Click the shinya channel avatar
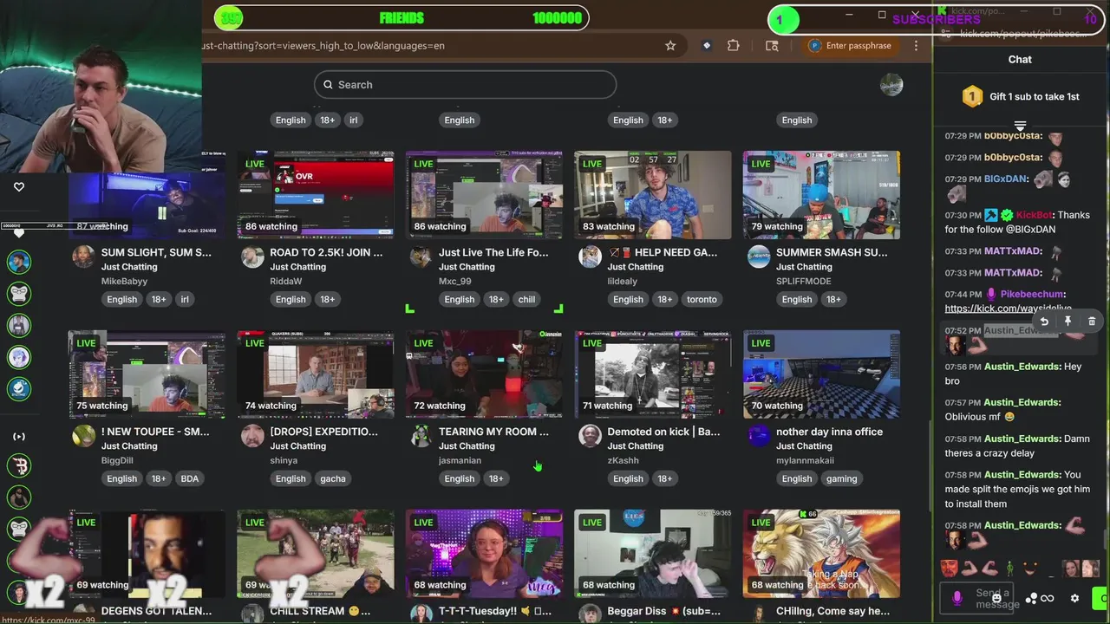Image resolution: width=1110 pixels, height=624 pixels. (x=252, y=436)
